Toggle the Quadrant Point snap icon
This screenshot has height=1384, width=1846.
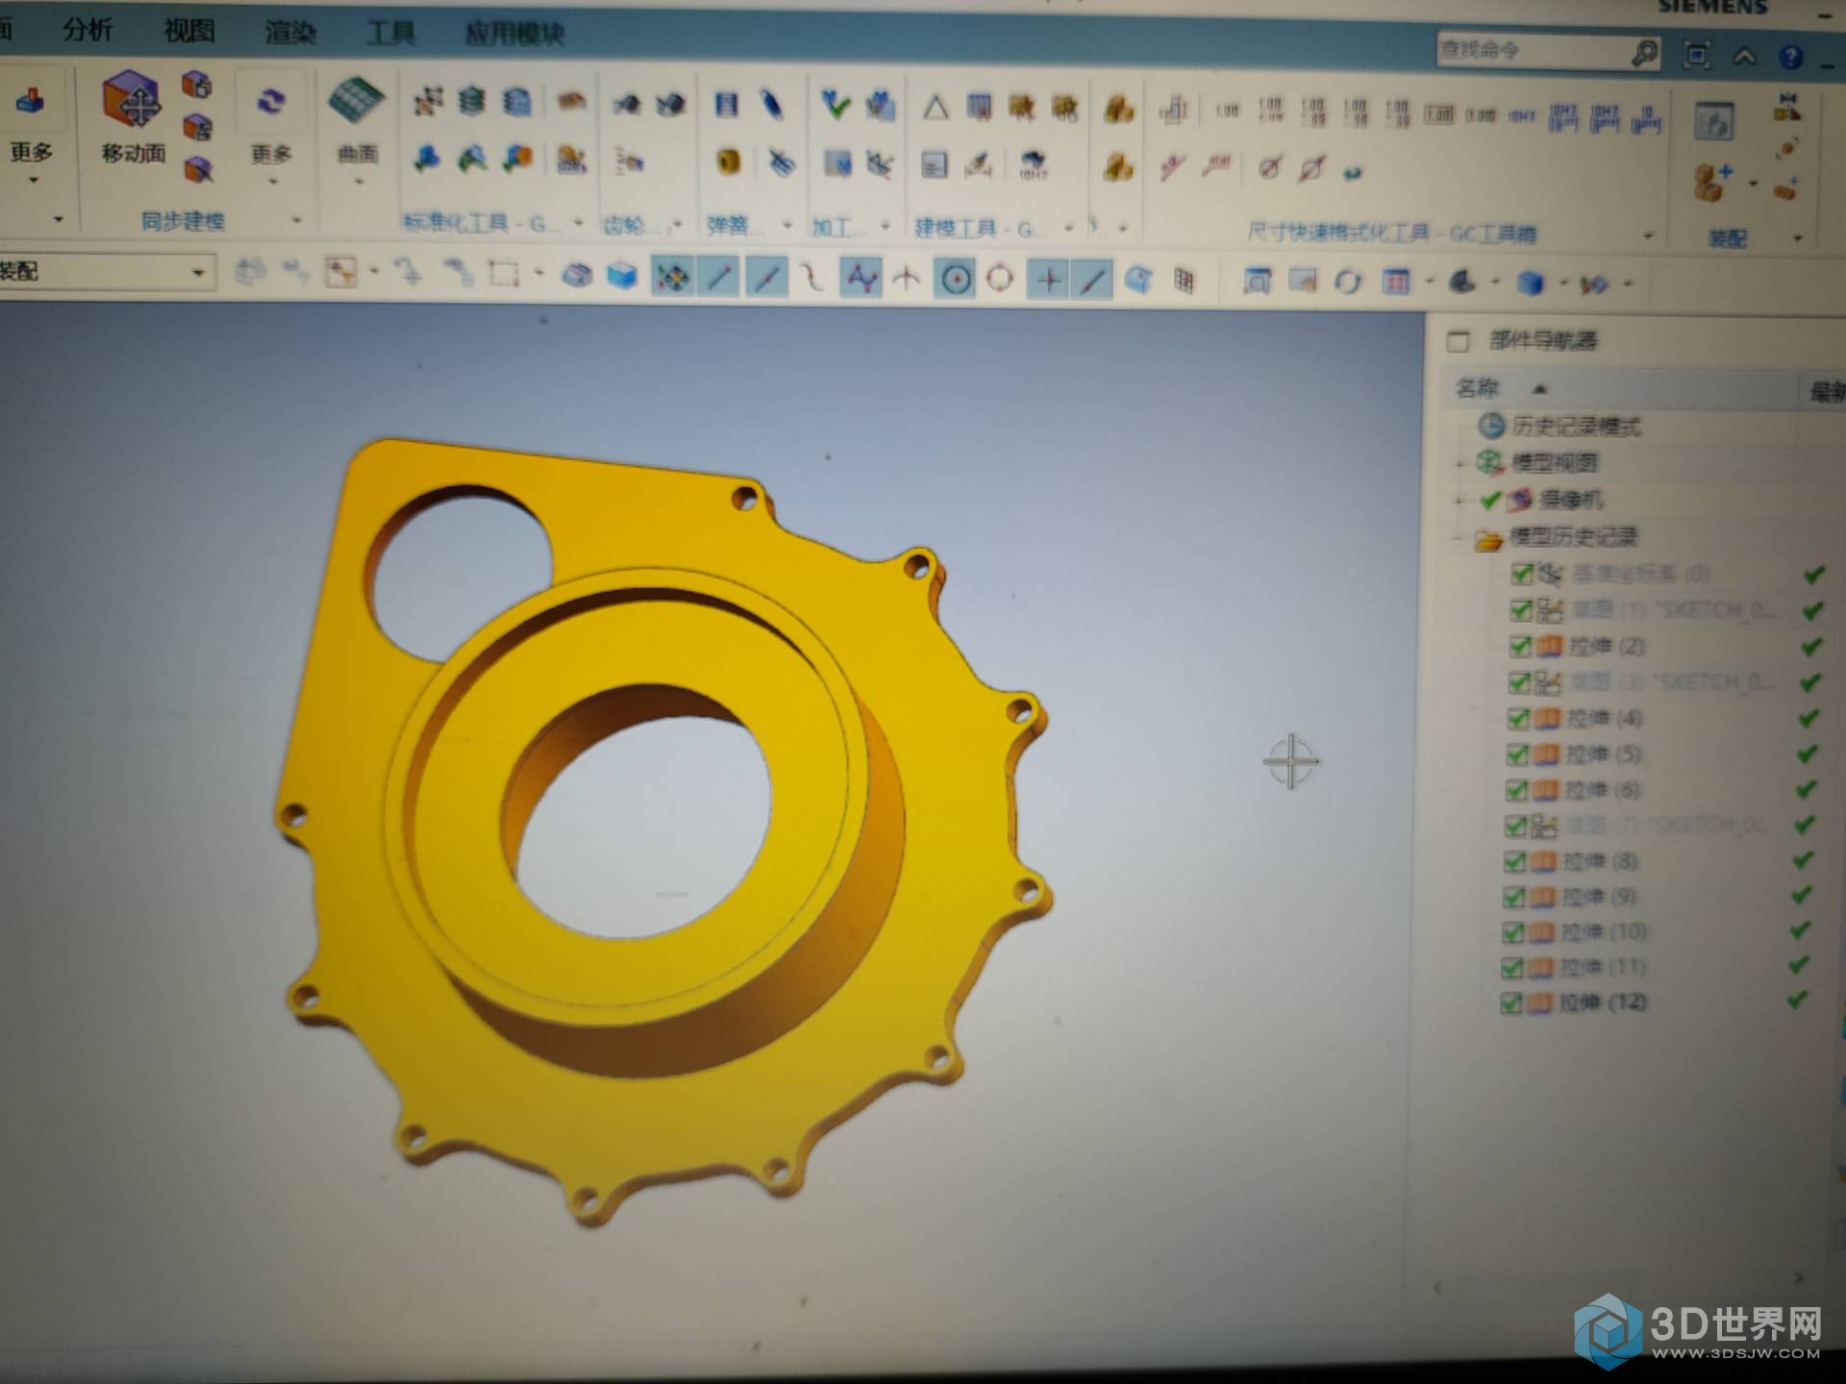pos(1000,280)
